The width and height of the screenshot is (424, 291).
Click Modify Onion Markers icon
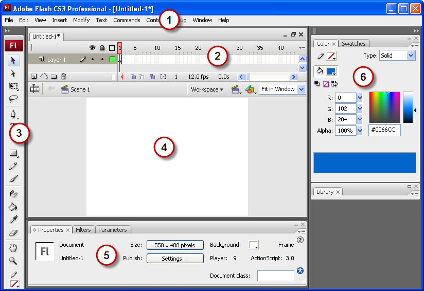163,77
